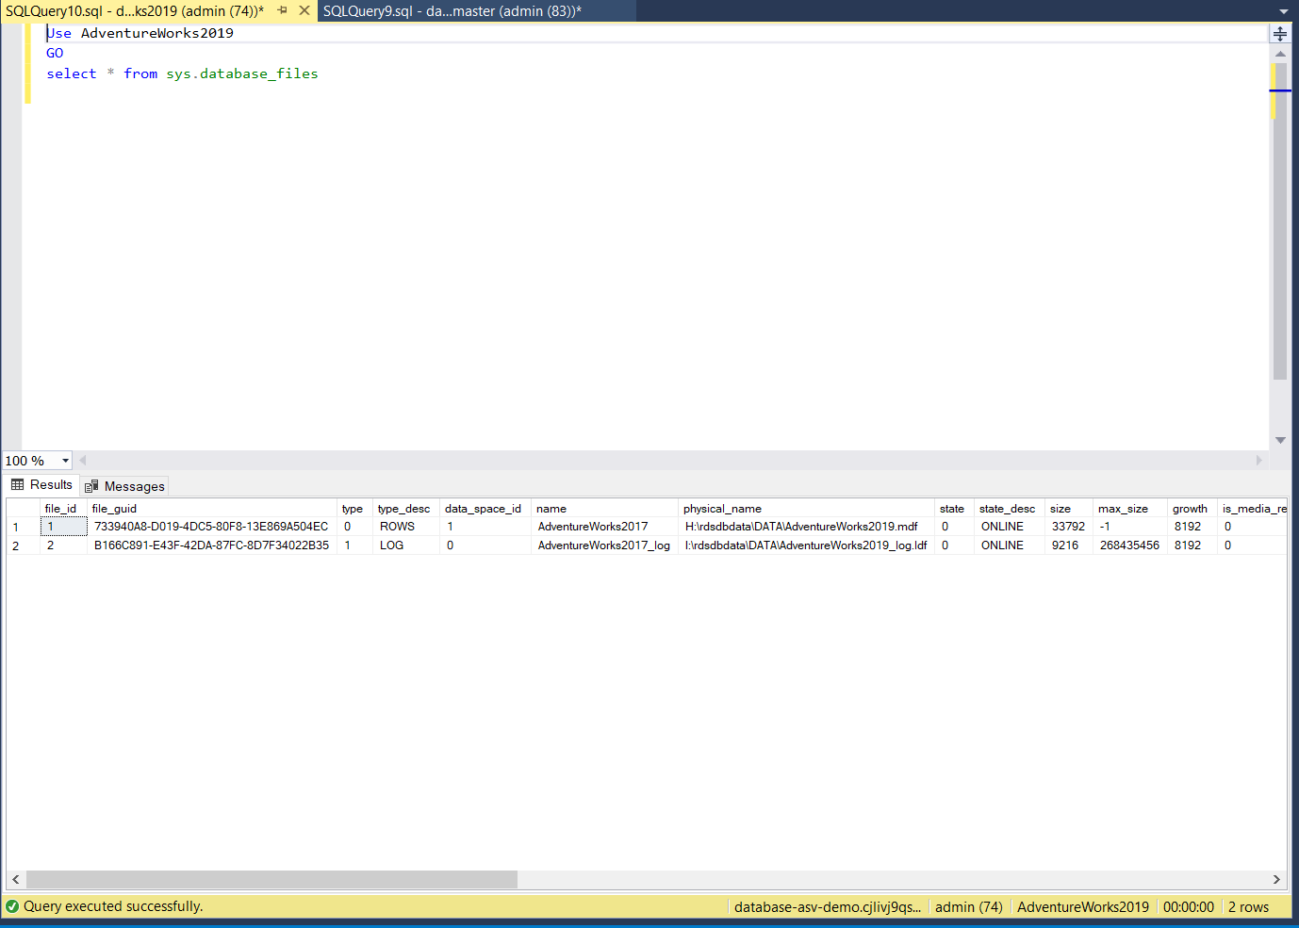Screen dimensions: 1299x928
Task: Pin the SQLQuery10.sql tab
Action: pos(282,10)
